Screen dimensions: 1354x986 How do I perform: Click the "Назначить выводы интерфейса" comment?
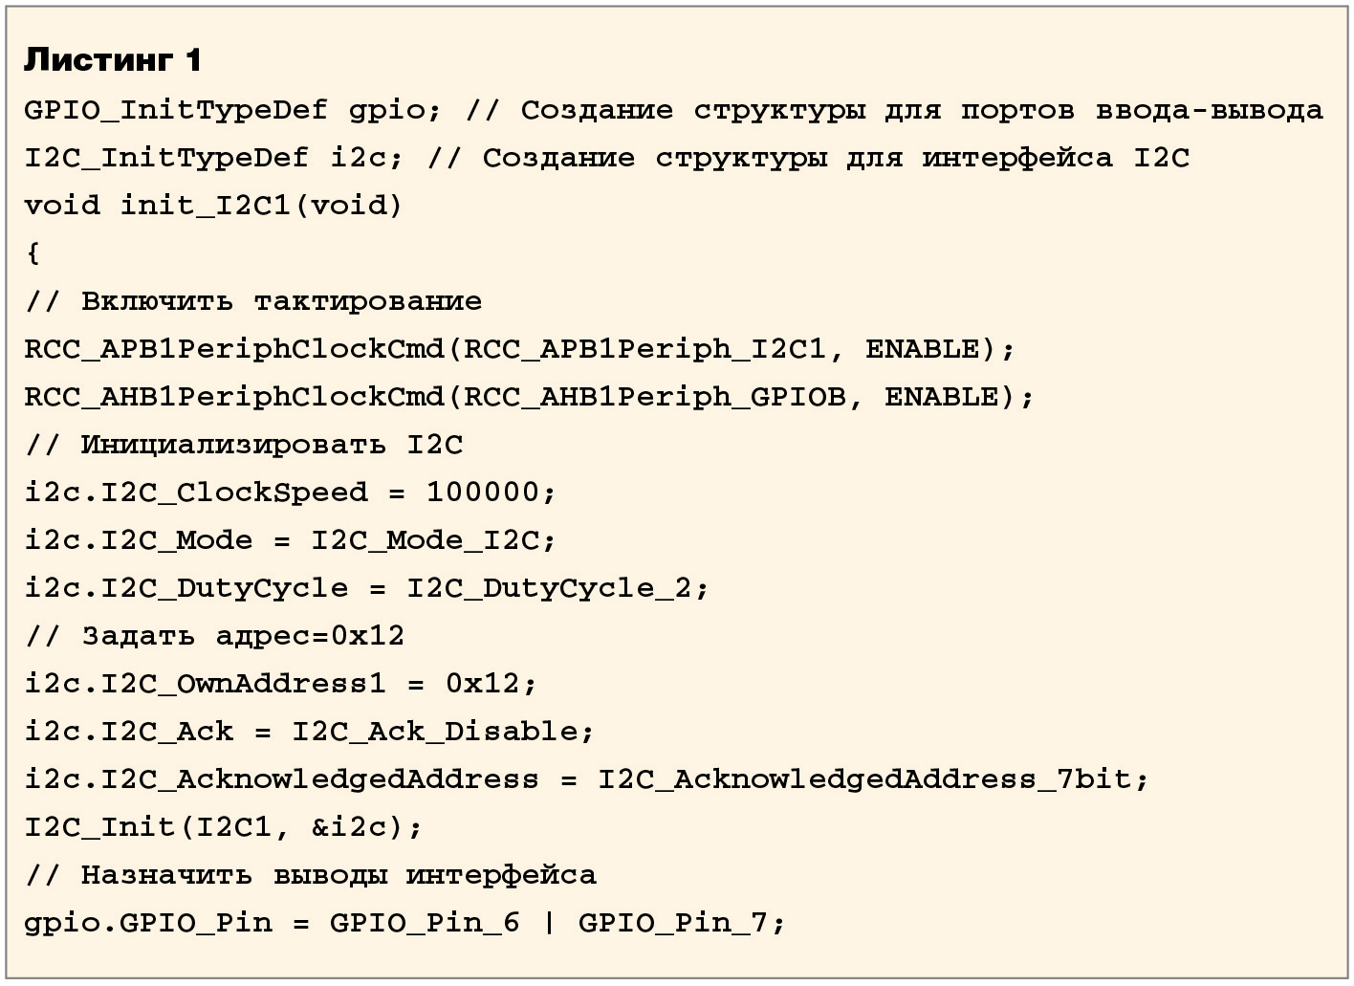(311, 875)
